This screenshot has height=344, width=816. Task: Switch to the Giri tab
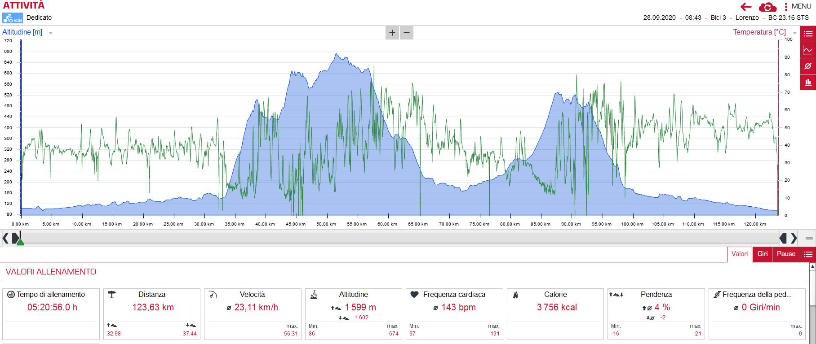763,254
